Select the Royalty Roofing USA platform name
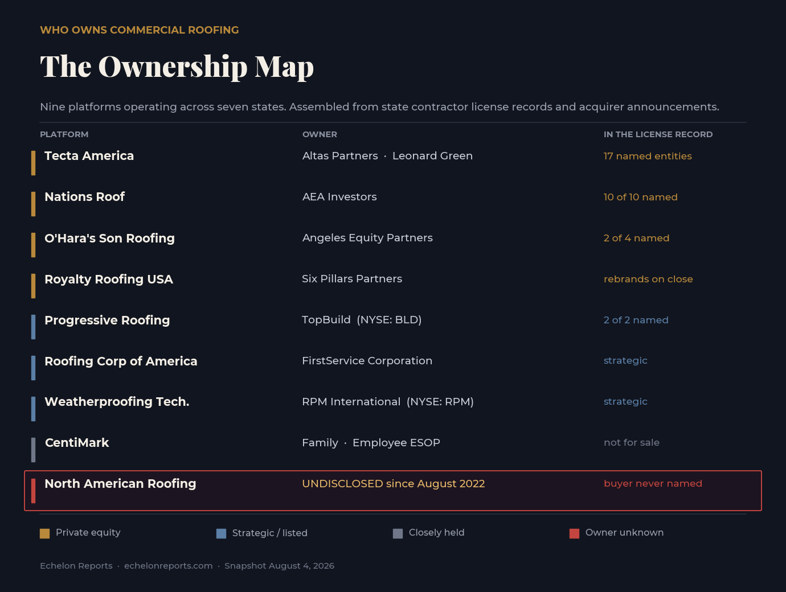The width and height of the screenshot is (786, 592). tap(109, 279)
